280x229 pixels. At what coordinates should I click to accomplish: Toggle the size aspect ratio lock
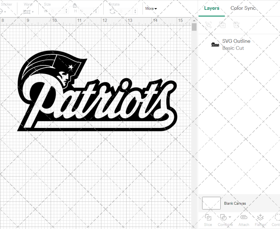pyautogui.click(x=75, y=6)
